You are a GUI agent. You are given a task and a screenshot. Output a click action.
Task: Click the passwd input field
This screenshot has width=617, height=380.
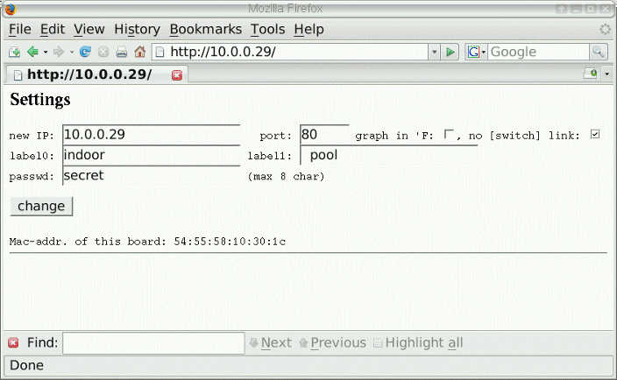pyautogui.click(x=152, y=176)
